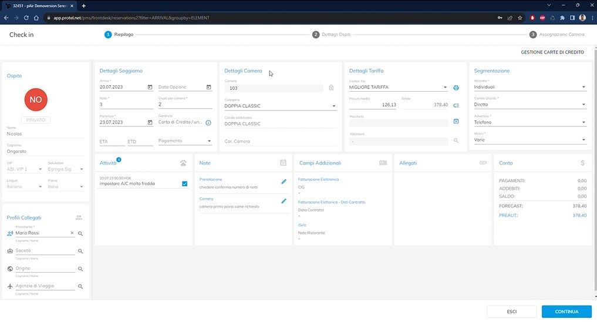This screenshot has width=597, height=322.
Task: Open the Arrivo date calendar icon
Action: 150,88
